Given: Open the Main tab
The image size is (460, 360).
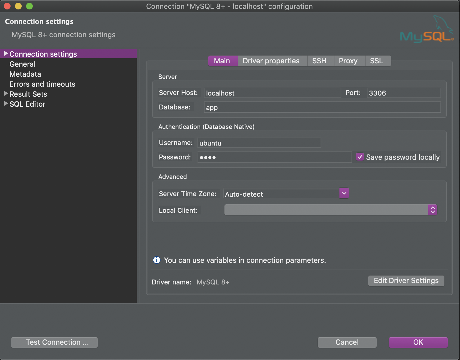Looking at the screenshot, I should pyautogui.click(x=222, y=61).
